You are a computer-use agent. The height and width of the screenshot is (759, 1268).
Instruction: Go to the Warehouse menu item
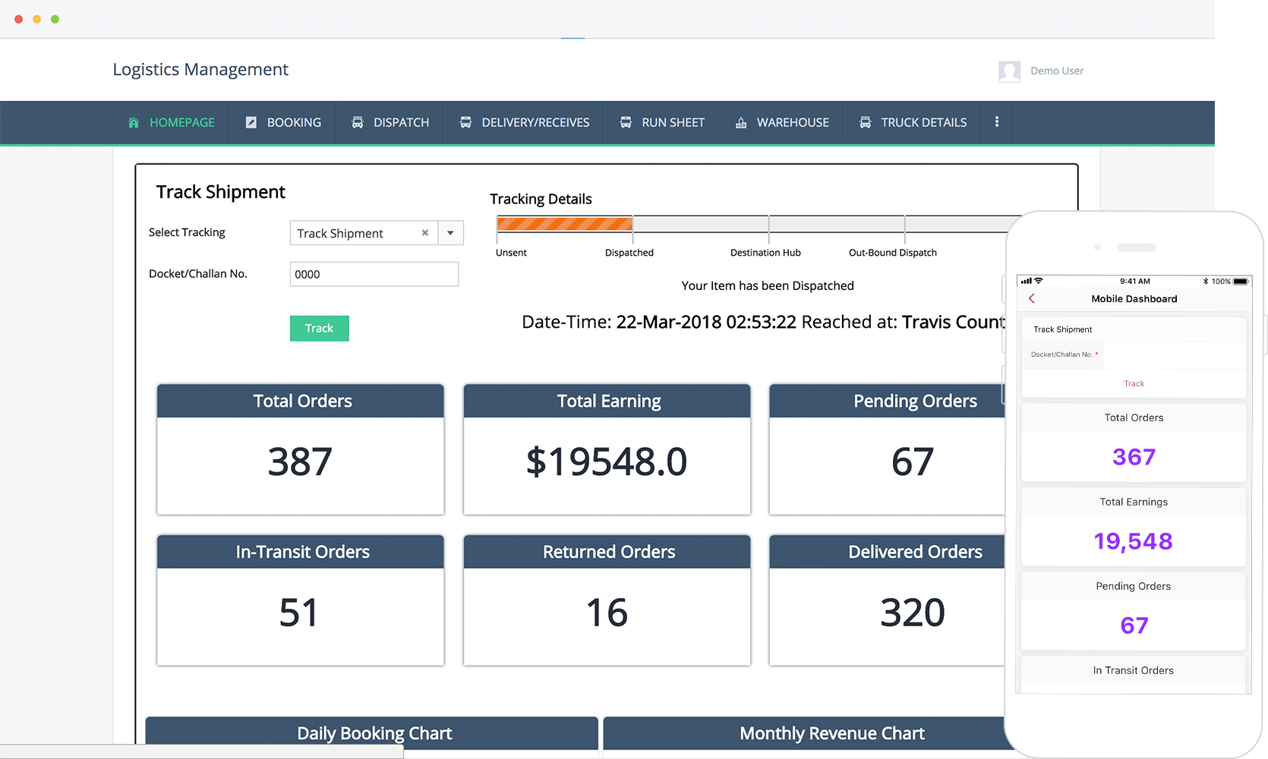pyautogui.click(x=792, y=122)
